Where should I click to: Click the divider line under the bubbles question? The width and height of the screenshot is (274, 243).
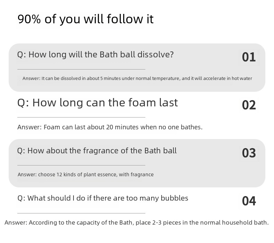(81, 213)
